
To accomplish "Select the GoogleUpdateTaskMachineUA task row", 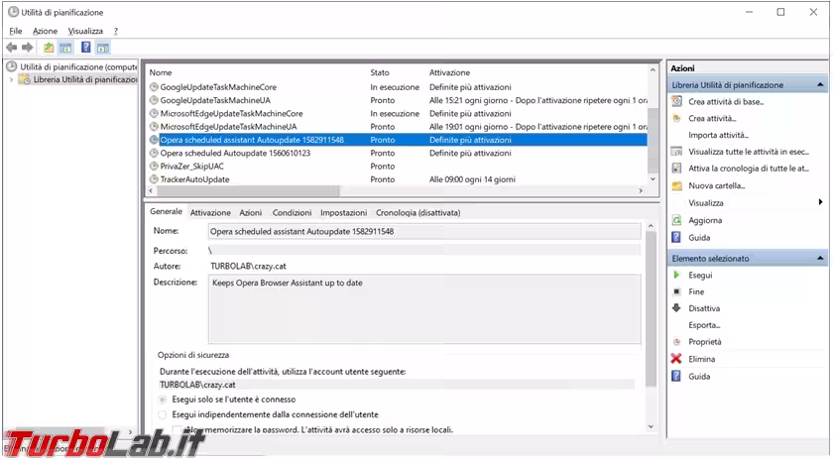I will (398, 100).
